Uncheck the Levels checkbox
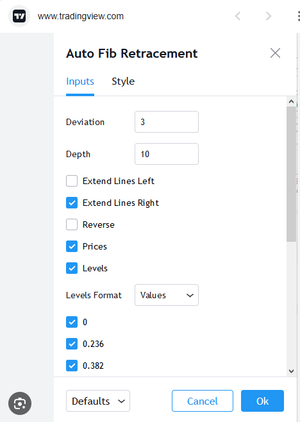The width and height of the screenshot is (300, 422). (x=72, y=268)
